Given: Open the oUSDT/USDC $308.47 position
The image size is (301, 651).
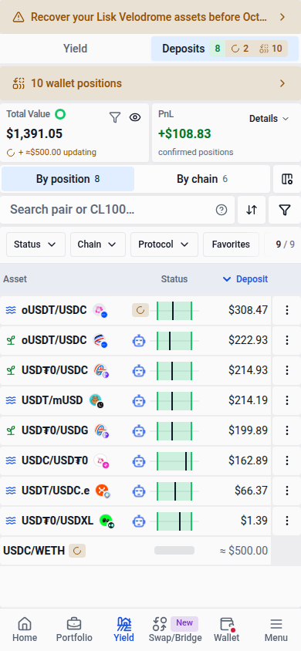Looking at the screenshot, I should (135, 311).
